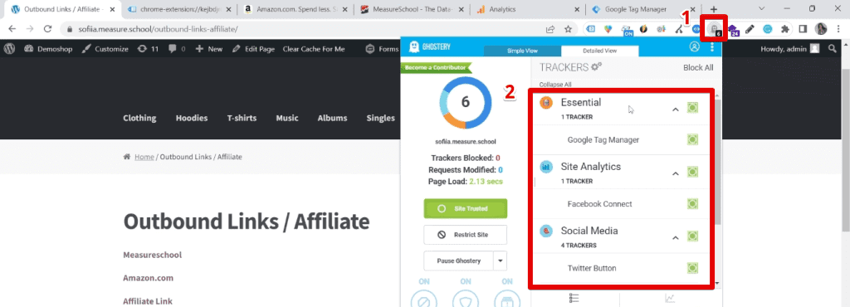Viewport: 850px width, 307px height.
Task: Open the Pause Ghostery dropdown arrow
Action: coord(500,261)
